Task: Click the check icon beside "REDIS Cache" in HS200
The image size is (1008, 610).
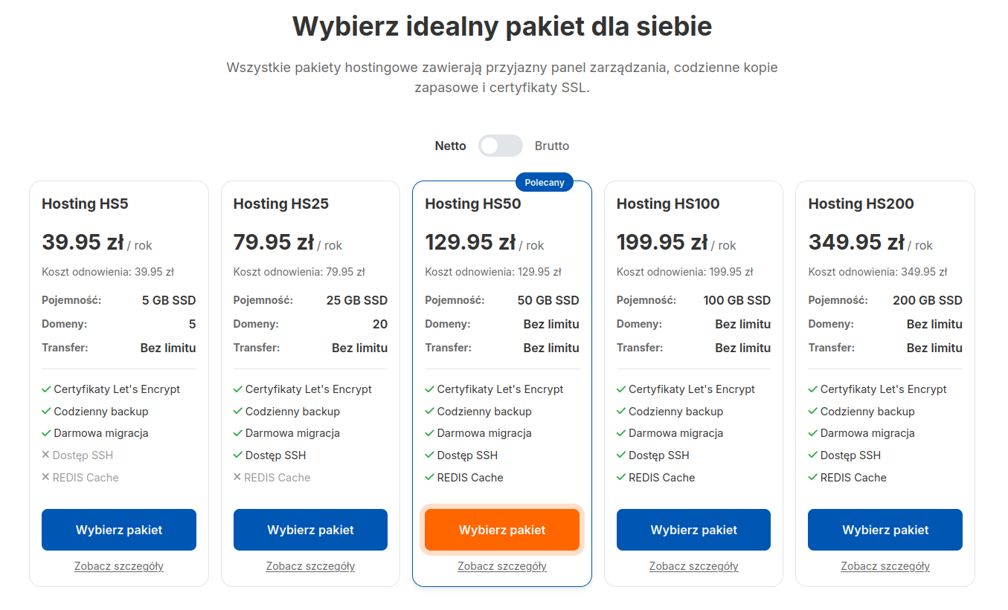Action: tap(812, 477)
